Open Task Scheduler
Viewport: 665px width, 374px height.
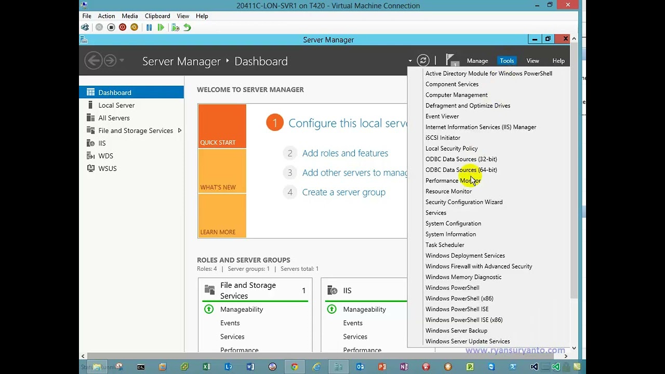445,245
